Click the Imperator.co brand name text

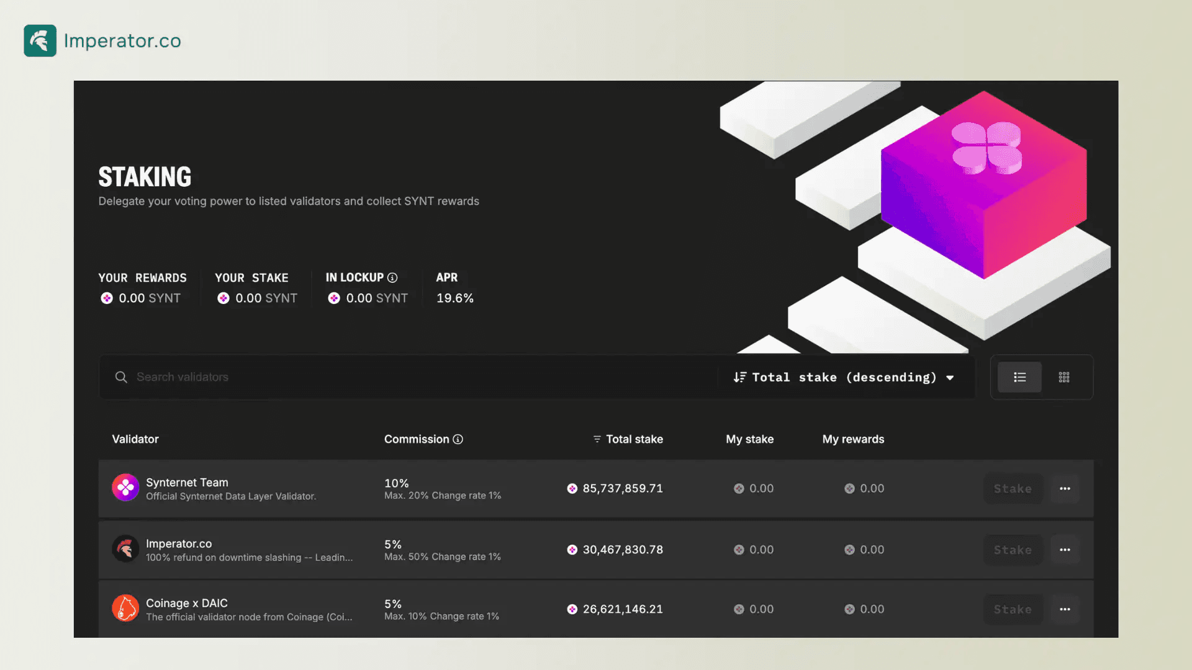[x=122, y=41]
